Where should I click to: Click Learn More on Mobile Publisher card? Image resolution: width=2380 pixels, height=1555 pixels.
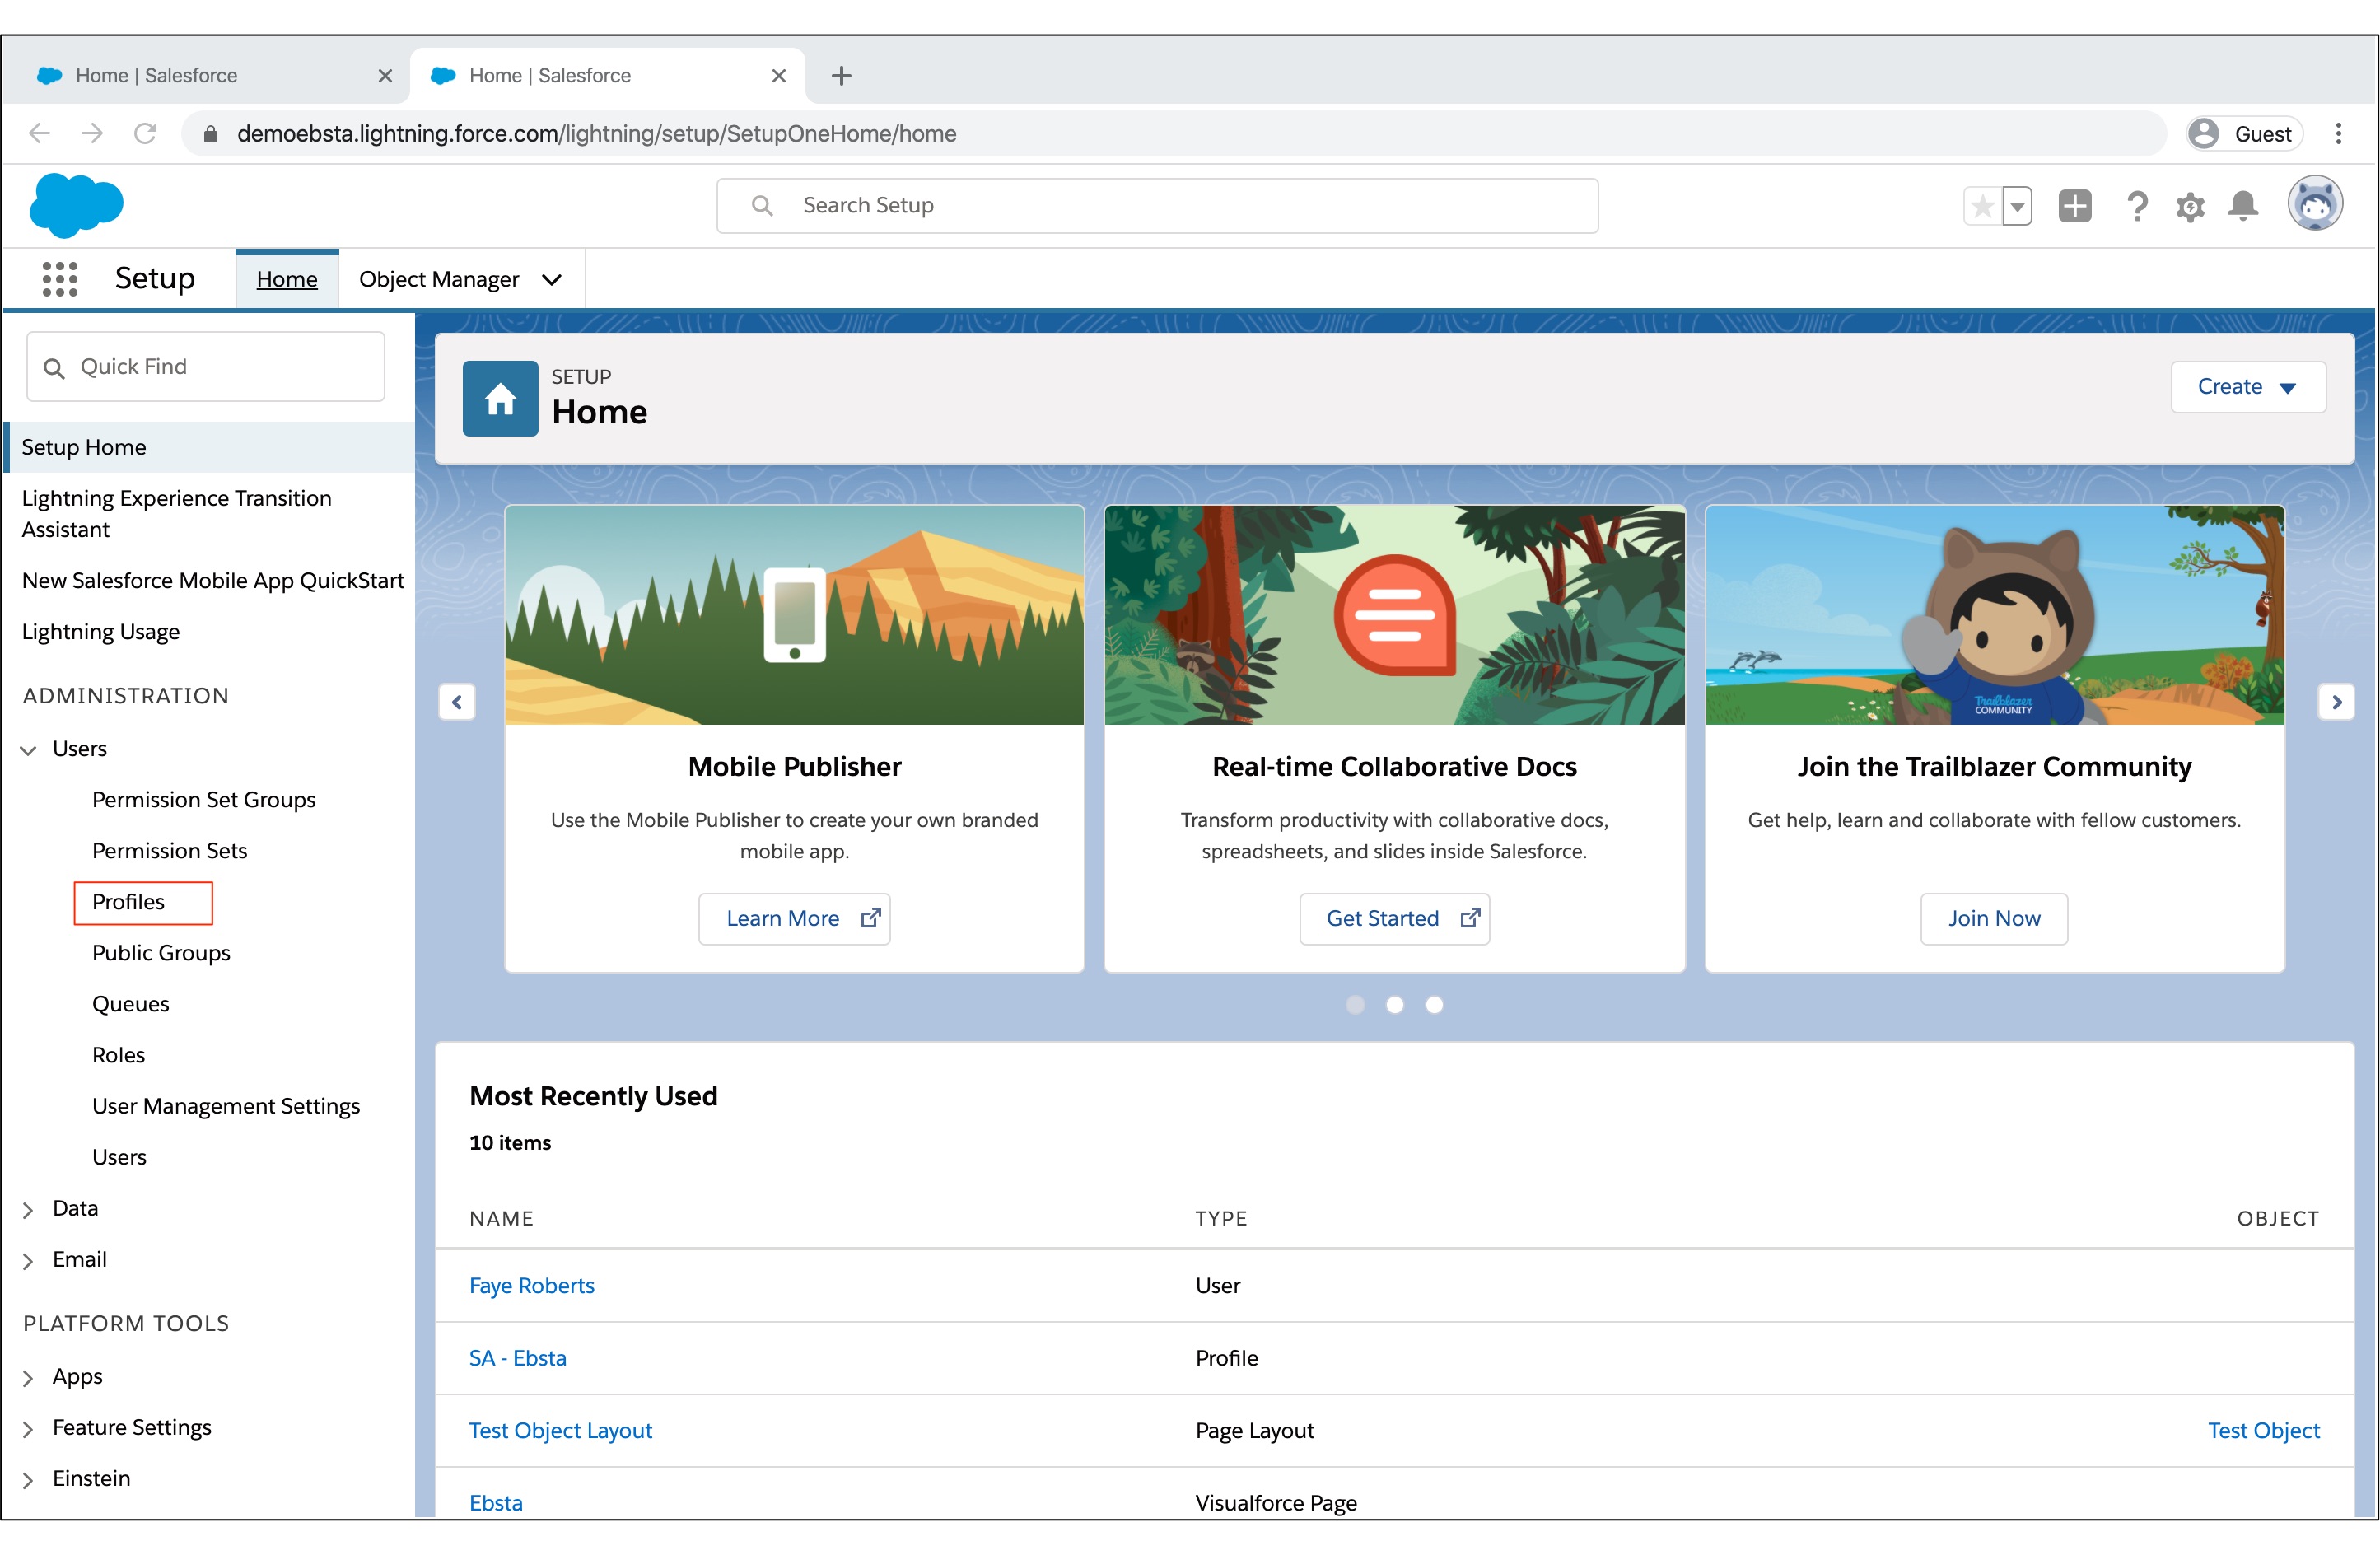point(794,919)
